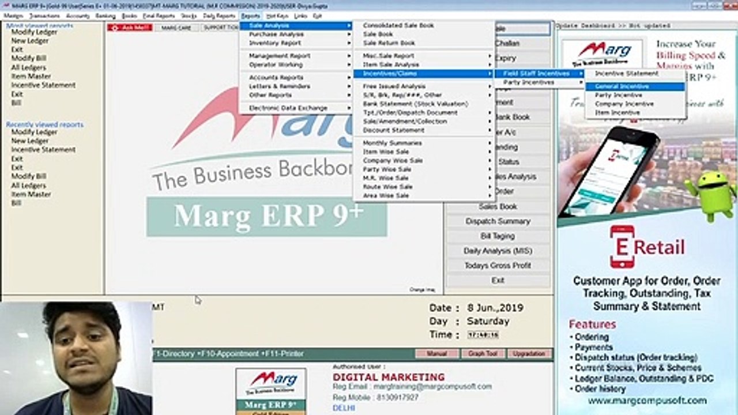This screenshot has height=415, width=738.
Task: Click the Reports menu in menu bar
Action: click(251, 16)
